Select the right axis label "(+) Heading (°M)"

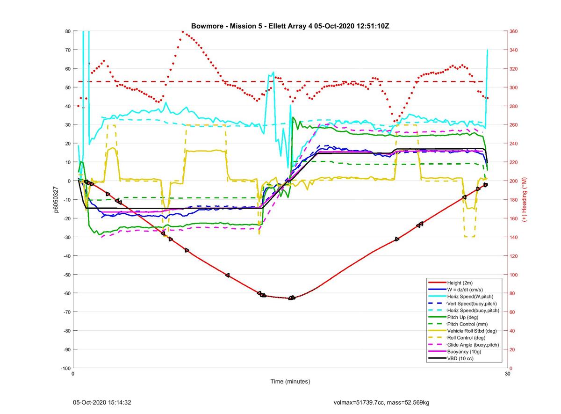524,200
